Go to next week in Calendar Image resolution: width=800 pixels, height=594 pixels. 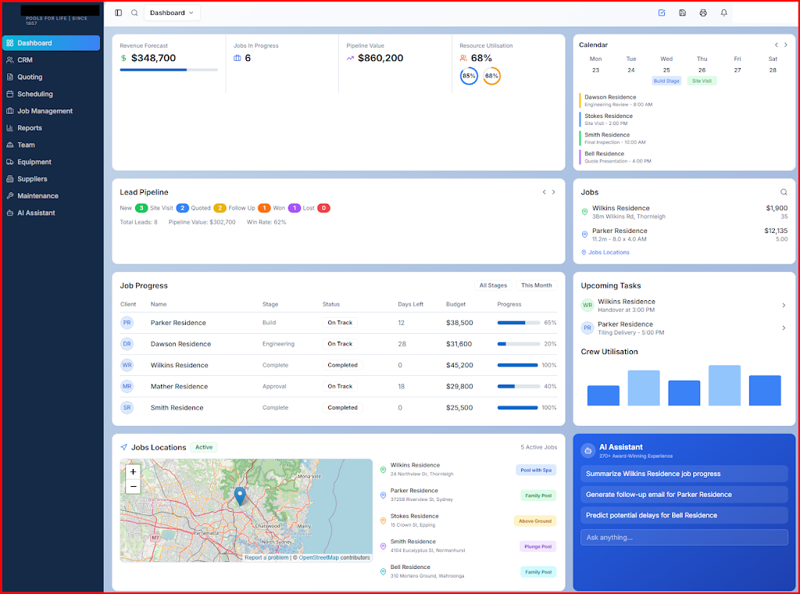pos(785,45)
